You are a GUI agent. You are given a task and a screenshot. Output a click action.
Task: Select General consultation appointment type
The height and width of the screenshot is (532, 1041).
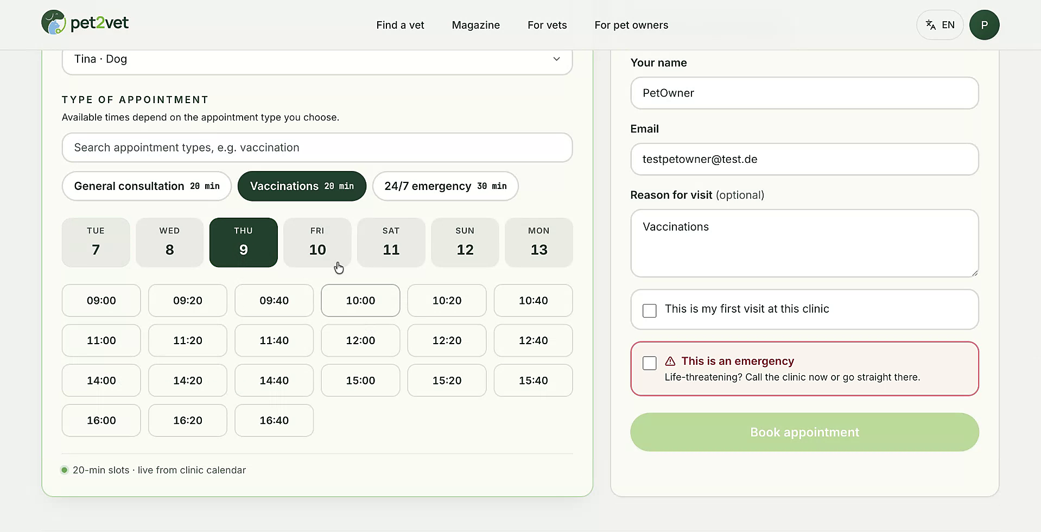[x=147, y=186]
